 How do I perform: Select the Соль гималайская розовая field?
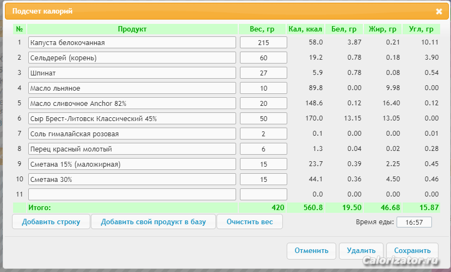pyautogui.click(x=132, y=134)
